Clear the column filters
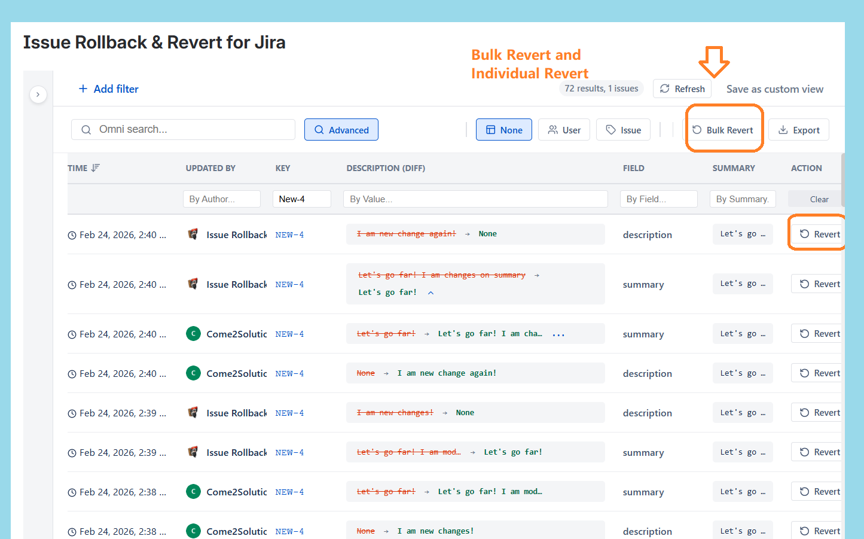Viewport: 864px width, 539px height. coord(819,199)
